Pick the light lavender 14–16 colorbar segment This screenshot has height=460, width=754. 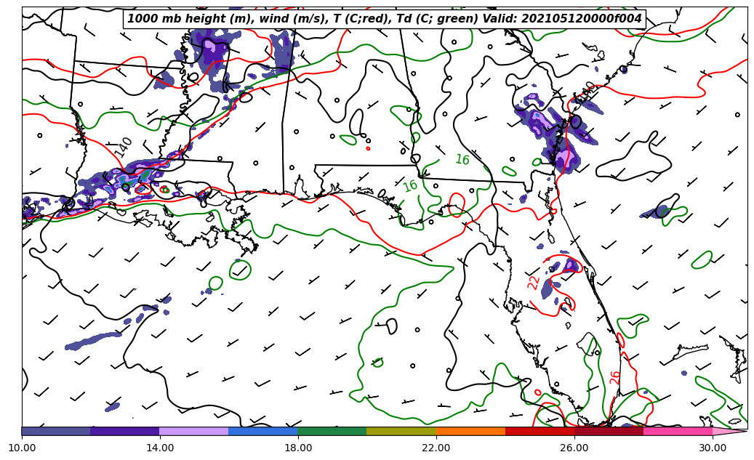point(194,431)
